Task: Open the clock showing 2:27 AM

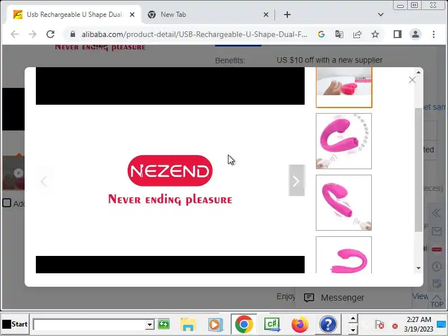Action: tap(418, 324)
